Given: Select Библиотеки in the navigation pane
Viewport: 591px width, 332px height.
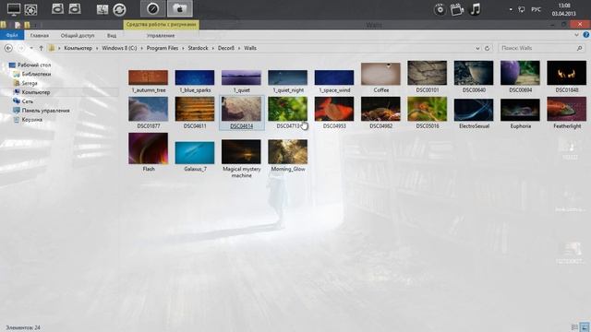Looking at the screenshot, I should click(36, 74).
